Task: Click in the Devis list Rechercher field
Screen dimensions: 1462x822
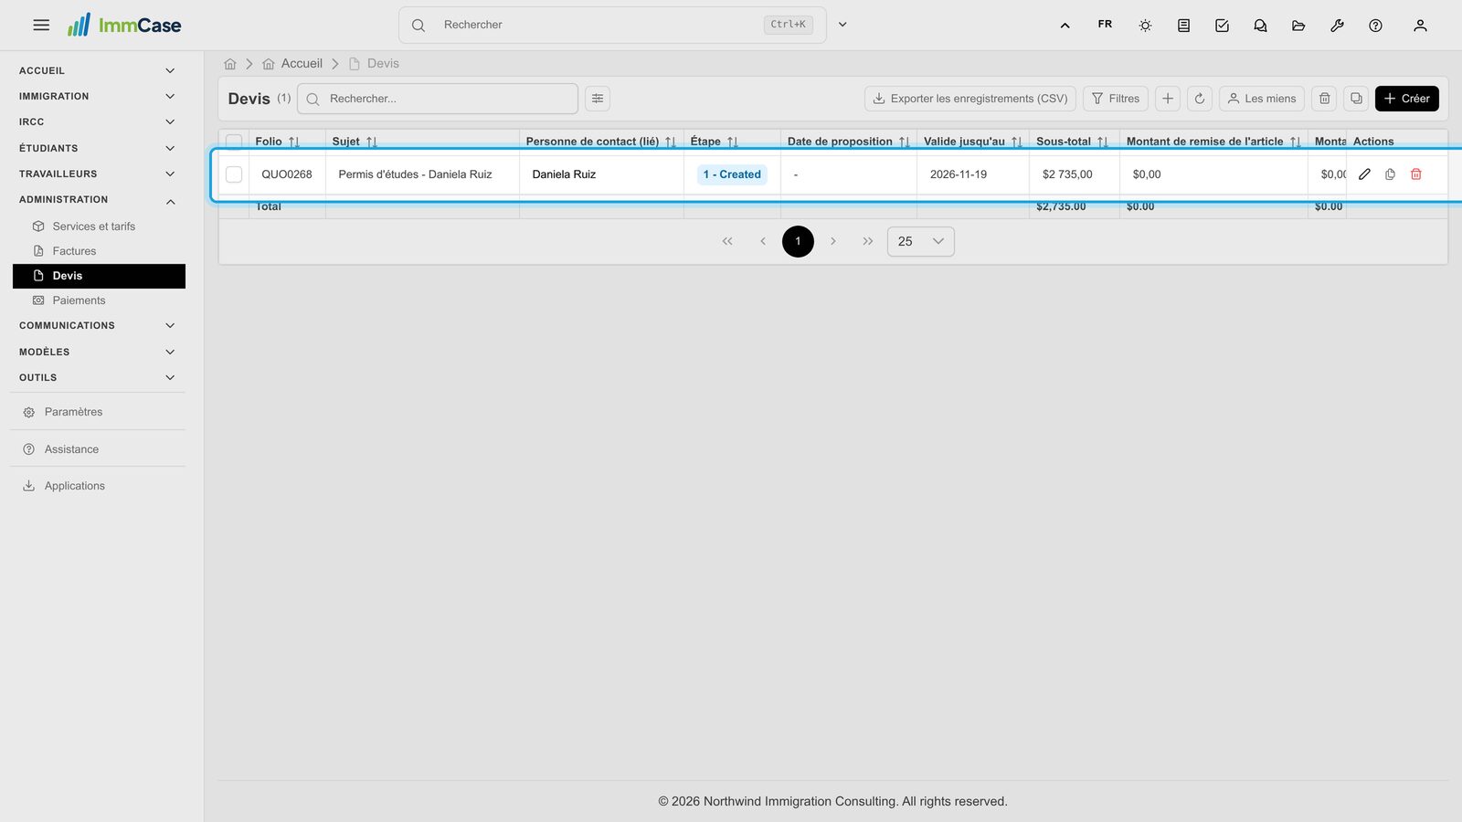Action: pos(438,99)
